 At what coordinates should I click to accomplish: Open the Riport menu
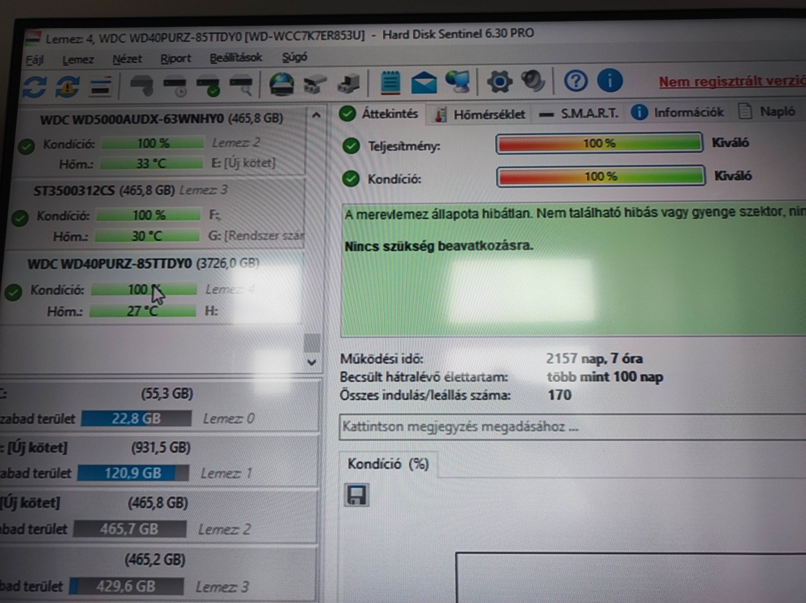(175, 58)
